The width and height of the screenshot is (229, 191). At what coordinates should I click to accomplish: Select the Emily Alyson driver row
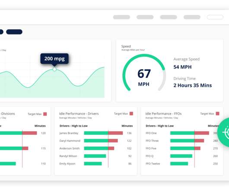pyautogui.click(x=95, y=163)
